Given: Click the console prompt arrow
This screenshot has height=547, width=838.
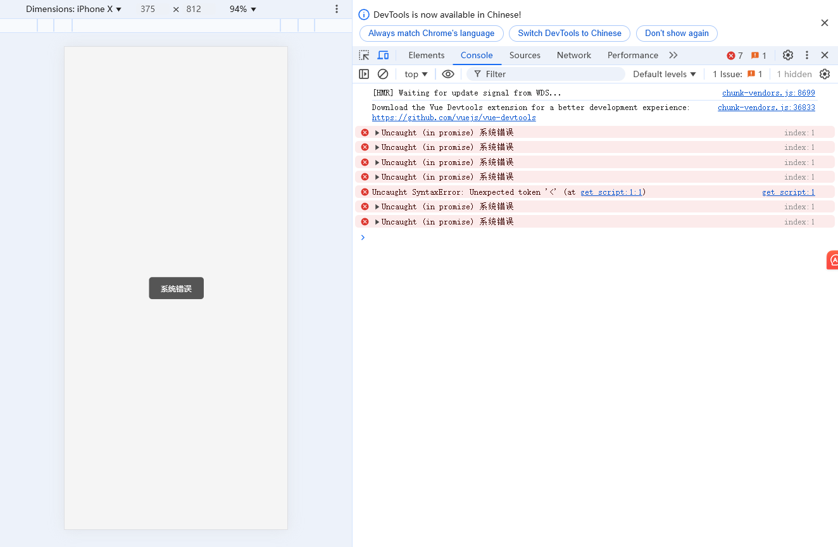Looking at the screenshot, I should pyautogui.click(x=363, y=238).
